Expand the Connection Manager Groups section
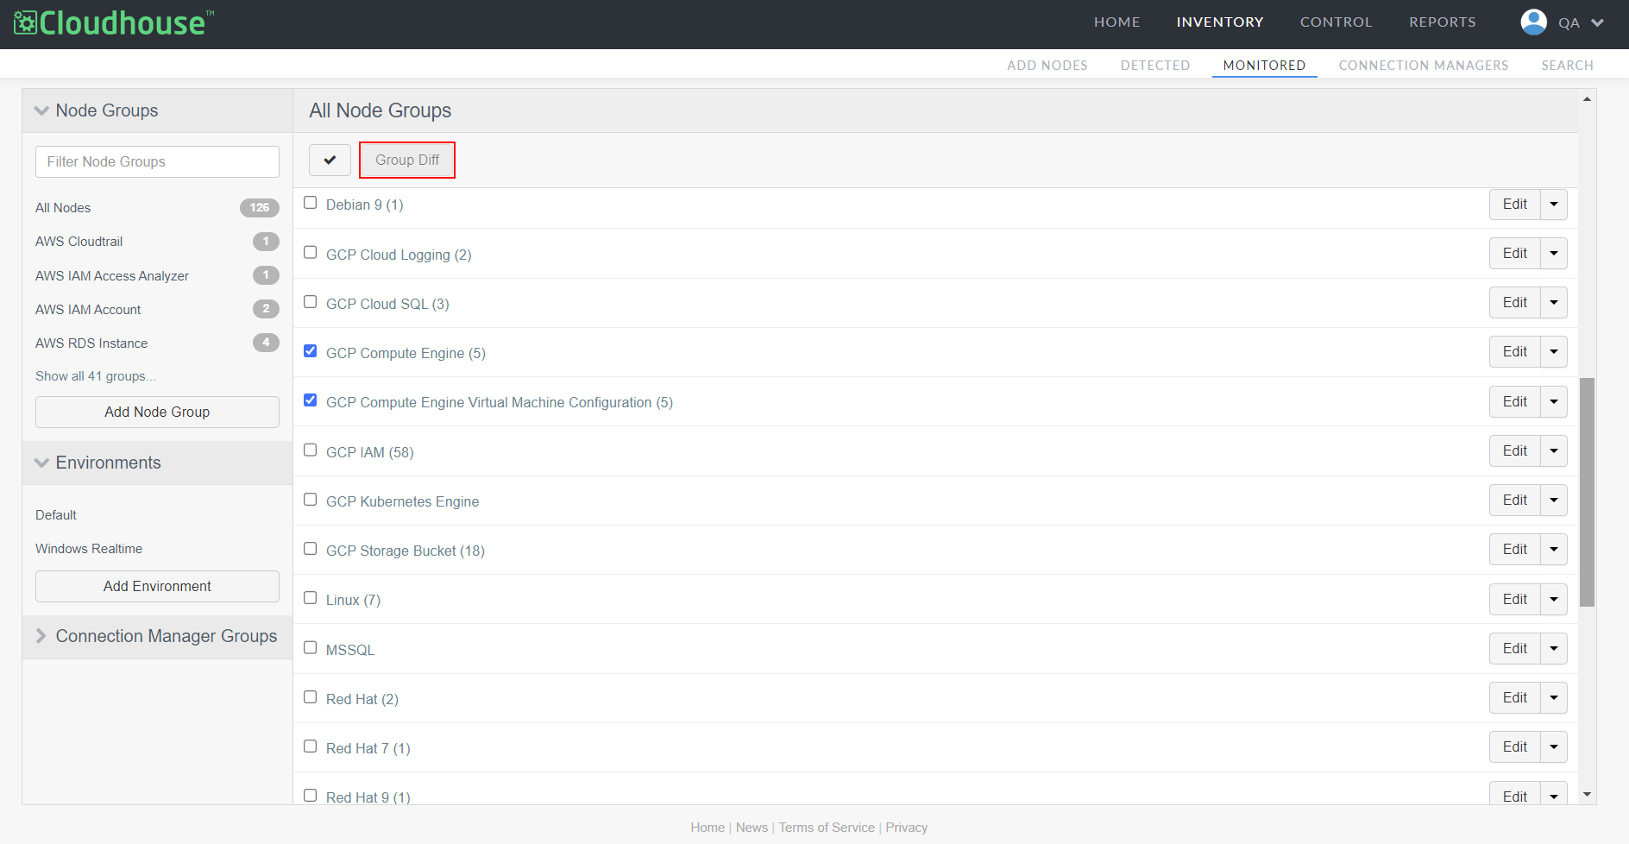The image size is (1629, 844). click(x=41, y=636)
